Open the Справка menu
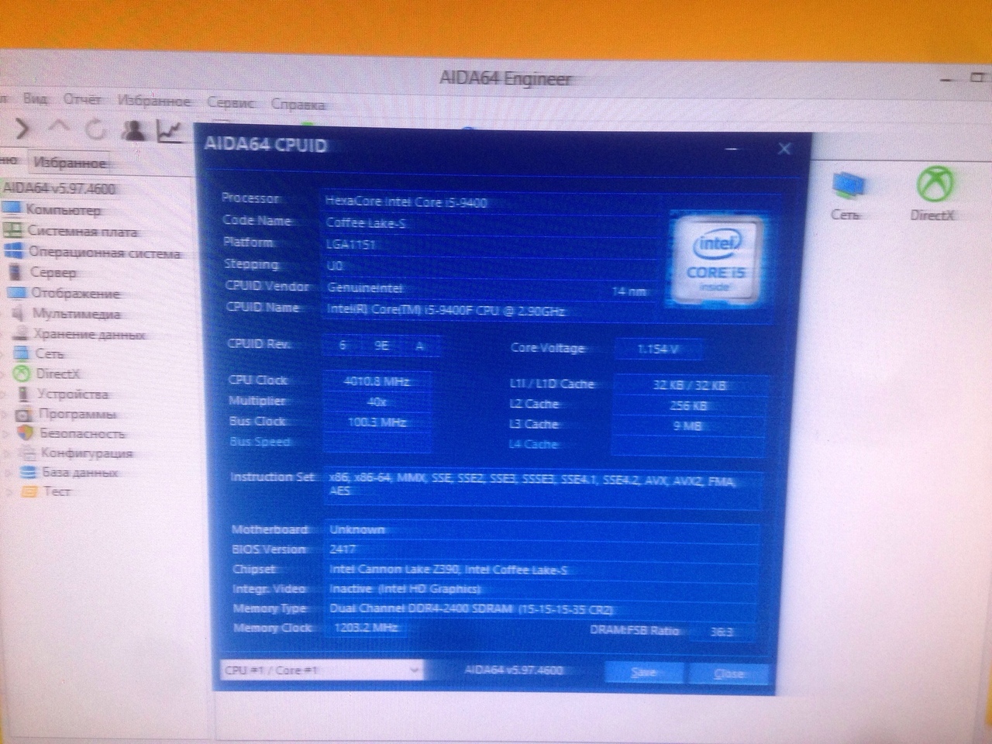 coord(298,104)
